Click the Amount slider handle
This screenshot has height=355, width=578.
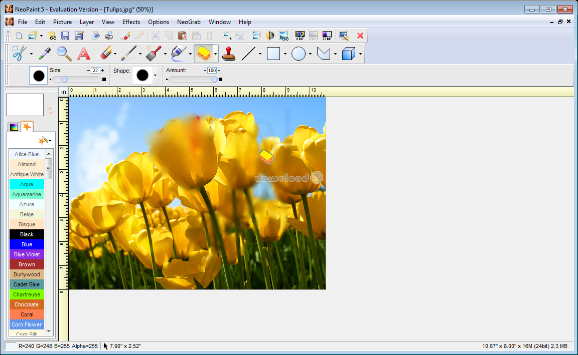tap(214, 80)
